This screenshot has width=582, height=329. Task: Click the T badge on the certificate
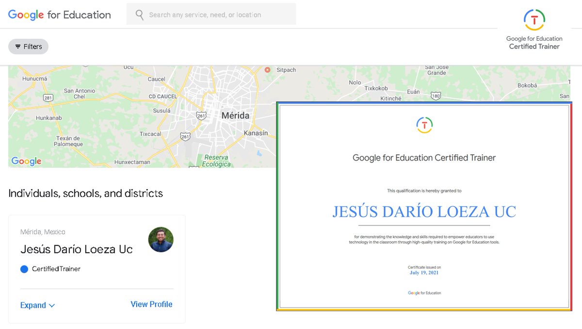tap(424, 125)
